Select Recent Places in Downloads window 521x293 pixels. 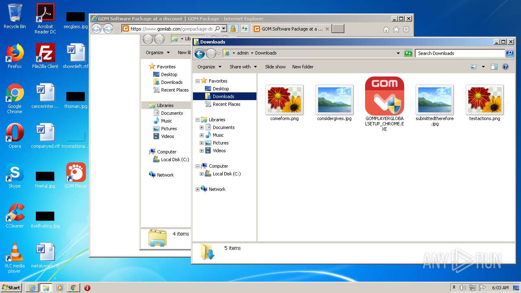point(226,104)
